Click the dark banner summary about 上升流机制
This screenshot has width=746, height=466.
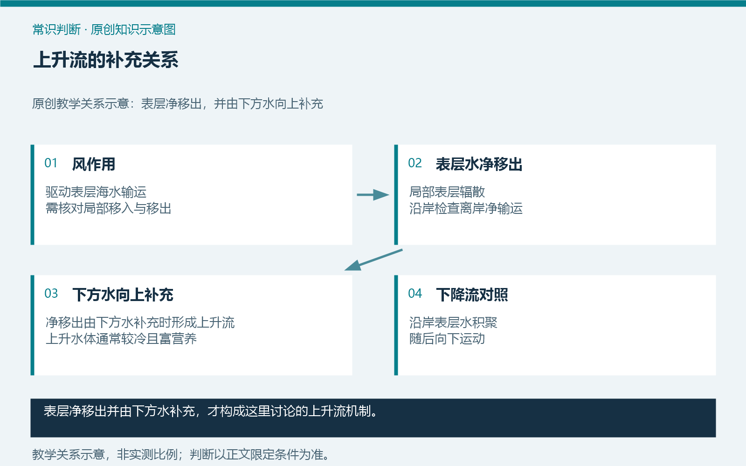click(373, 418)
